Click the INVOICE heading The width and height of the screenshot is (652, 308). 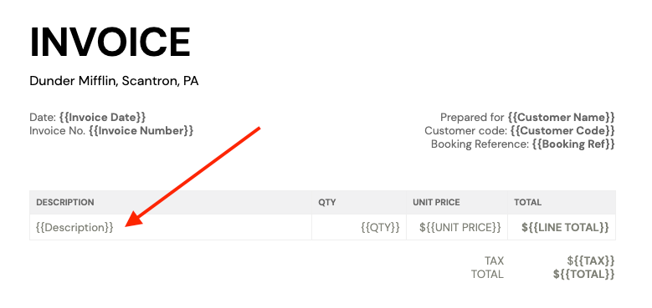pyautogui.click(x=110, y=43)
